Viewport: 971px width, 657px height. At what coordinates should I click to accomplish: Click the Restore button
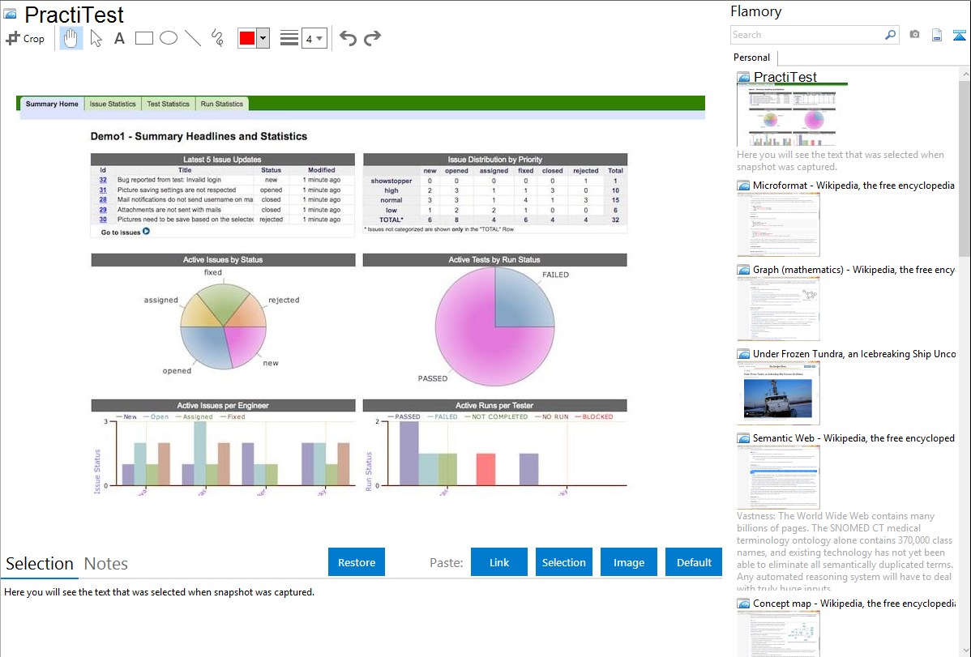tap(357, 562)
